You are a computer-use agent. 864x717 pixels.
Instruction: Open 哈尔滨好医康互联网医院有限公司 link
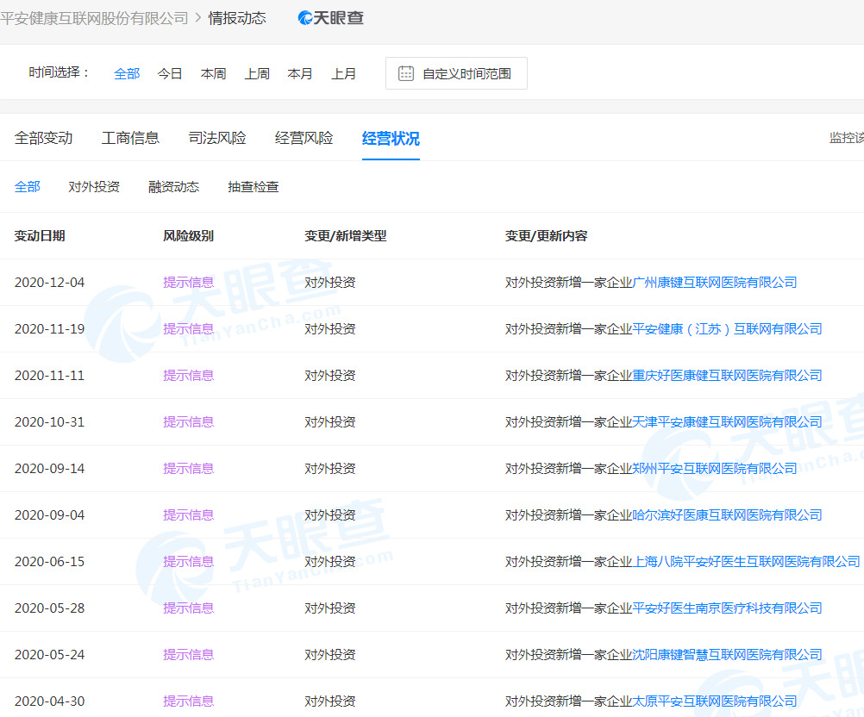click(x=727, y=514)
